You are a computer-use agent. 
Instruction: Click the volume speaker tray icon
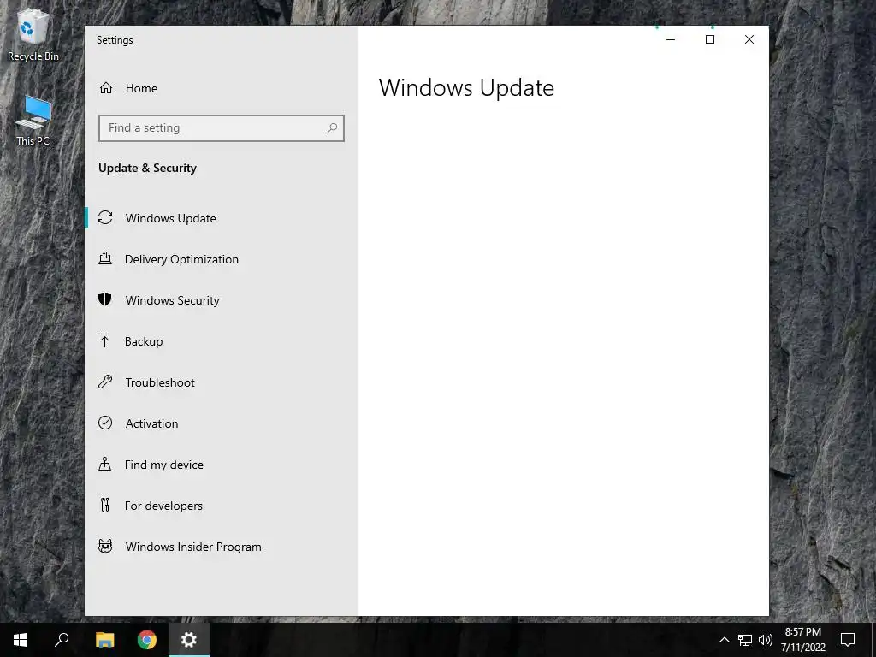click(x=766, y=640)
